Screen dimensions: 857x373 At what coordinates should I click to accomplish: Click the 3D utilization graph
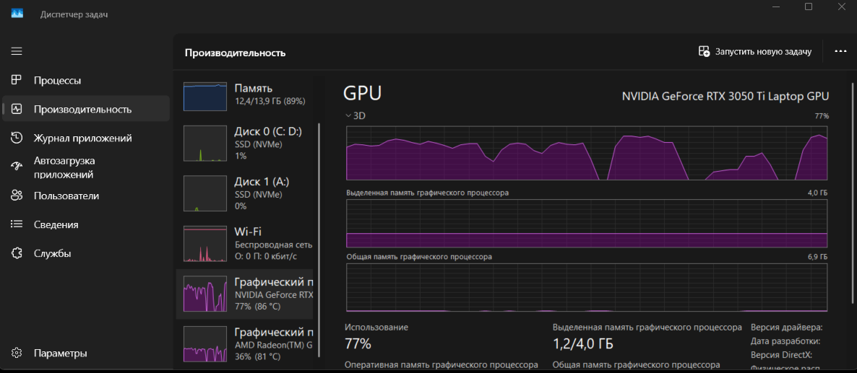click(587, 153)
